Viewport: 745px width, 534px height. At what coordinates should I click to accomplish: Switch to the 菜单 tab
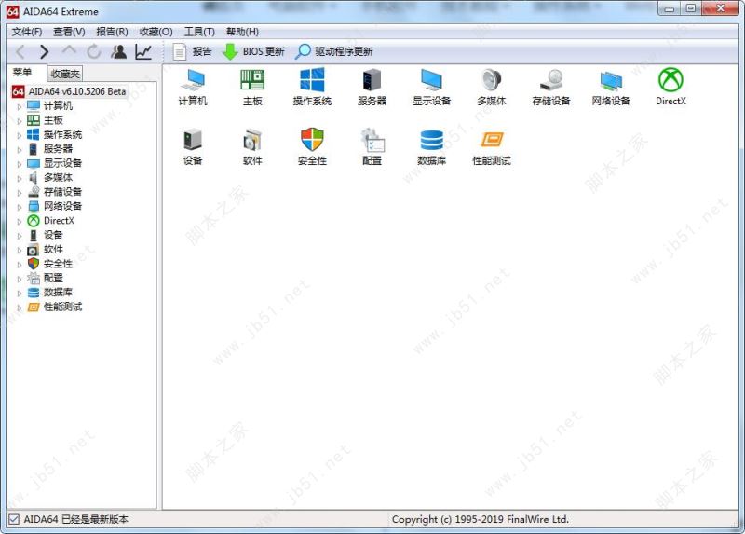pyautogui.click(x=22, y=73)
